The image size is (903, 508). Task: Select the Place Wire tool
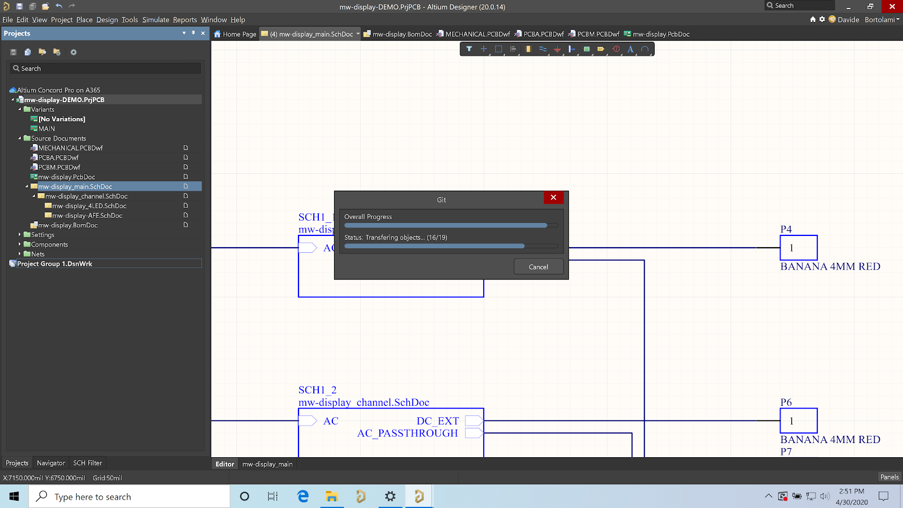tap(542, 49)
